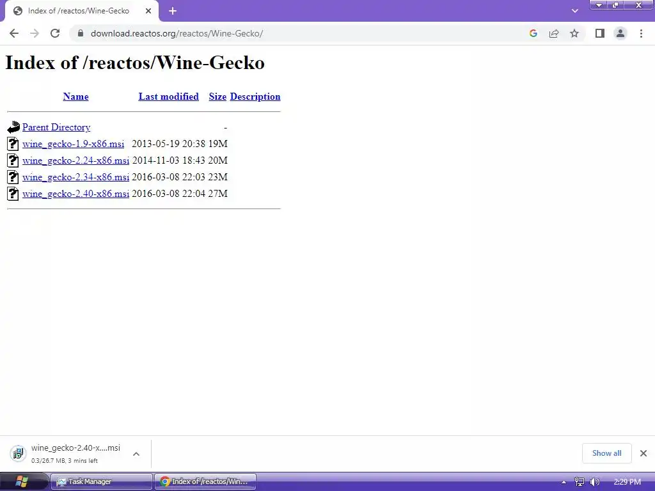Show hidden tray icons arrow
Viewport: 655px width, 491px height.
click(x=564, y=482)
